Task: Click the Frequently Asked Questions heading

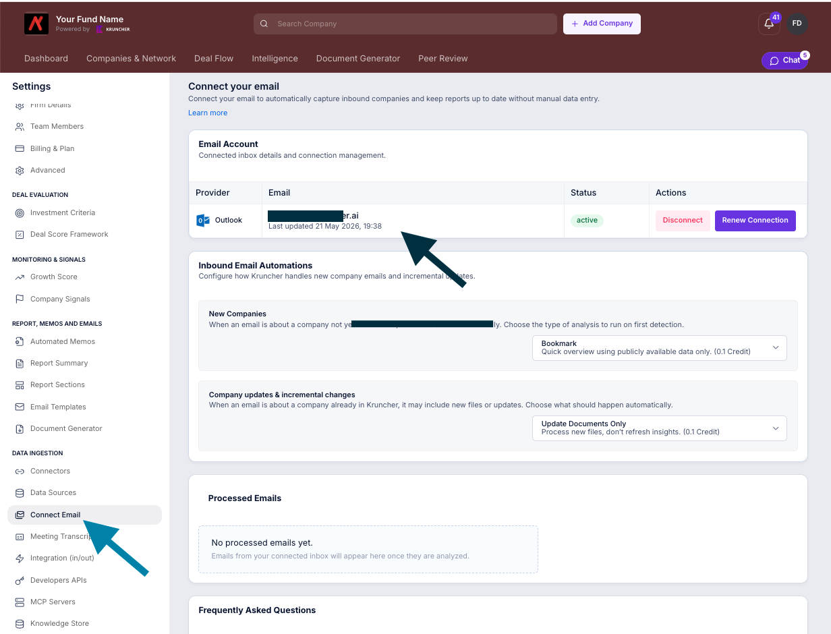Action: click(x=257, y=610)
